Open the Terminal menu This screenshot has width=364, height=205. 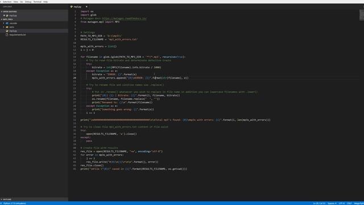(x=37, y=2)
